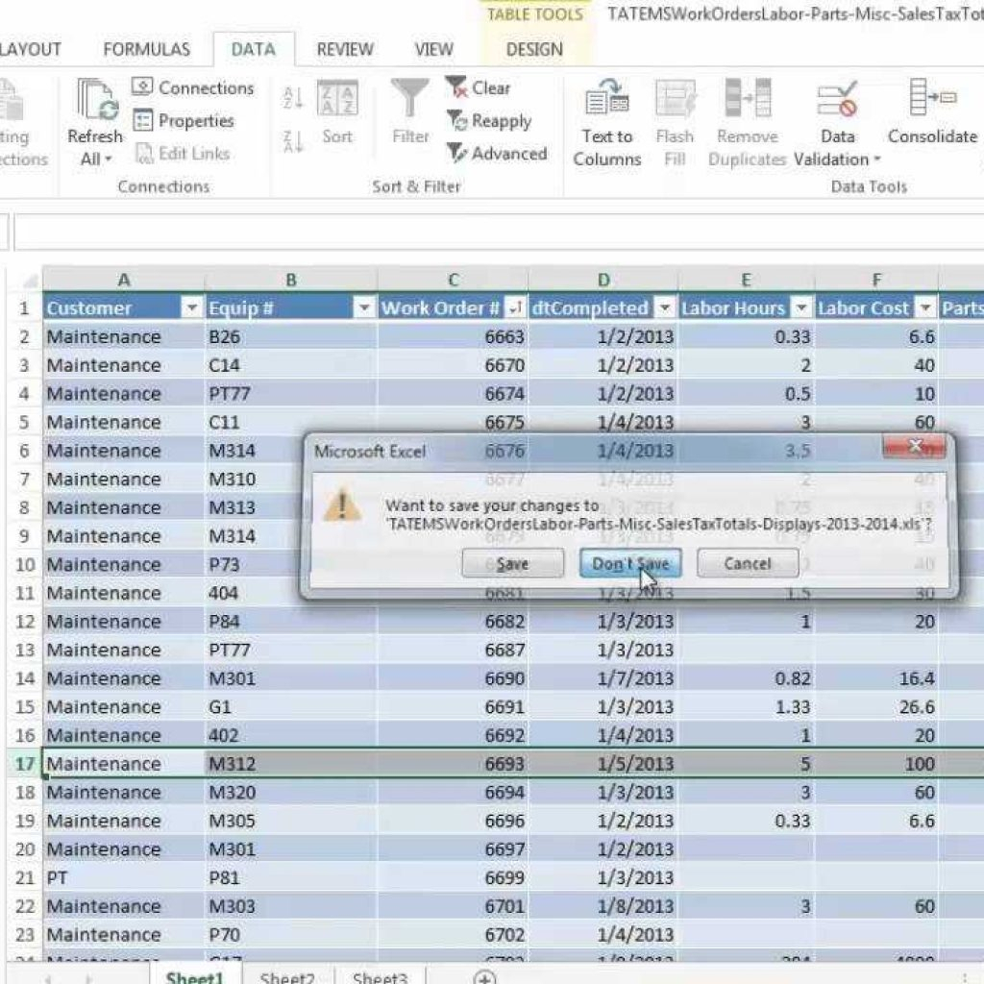Expand the Customer column filter dropdown
Image resolution: width=984 pixels, height=984 pixels.
click(x=191, y=308)
